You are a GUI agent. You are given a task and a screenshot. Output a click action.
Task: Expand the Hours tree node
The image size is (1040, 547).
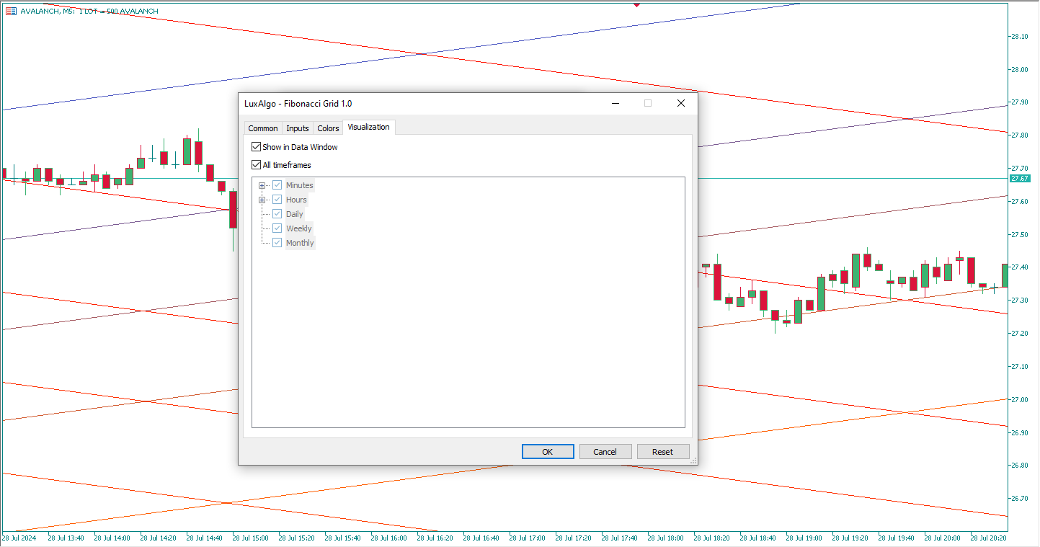click(x=262, y=200)
